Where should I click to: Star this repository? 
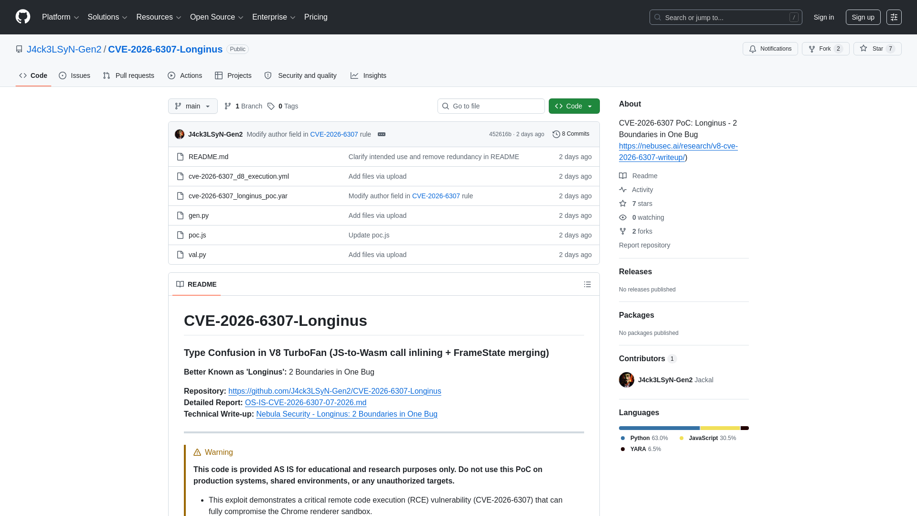click(877, 49)
